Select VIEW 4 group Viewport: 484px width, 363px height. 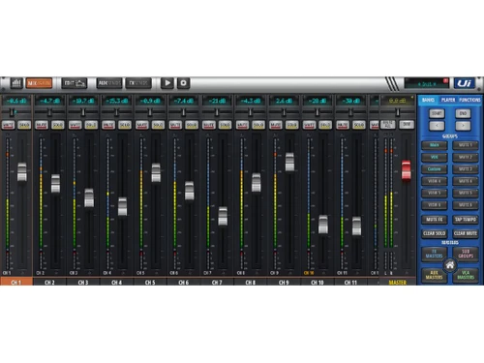pyautogui.click(x=435, y=181)
